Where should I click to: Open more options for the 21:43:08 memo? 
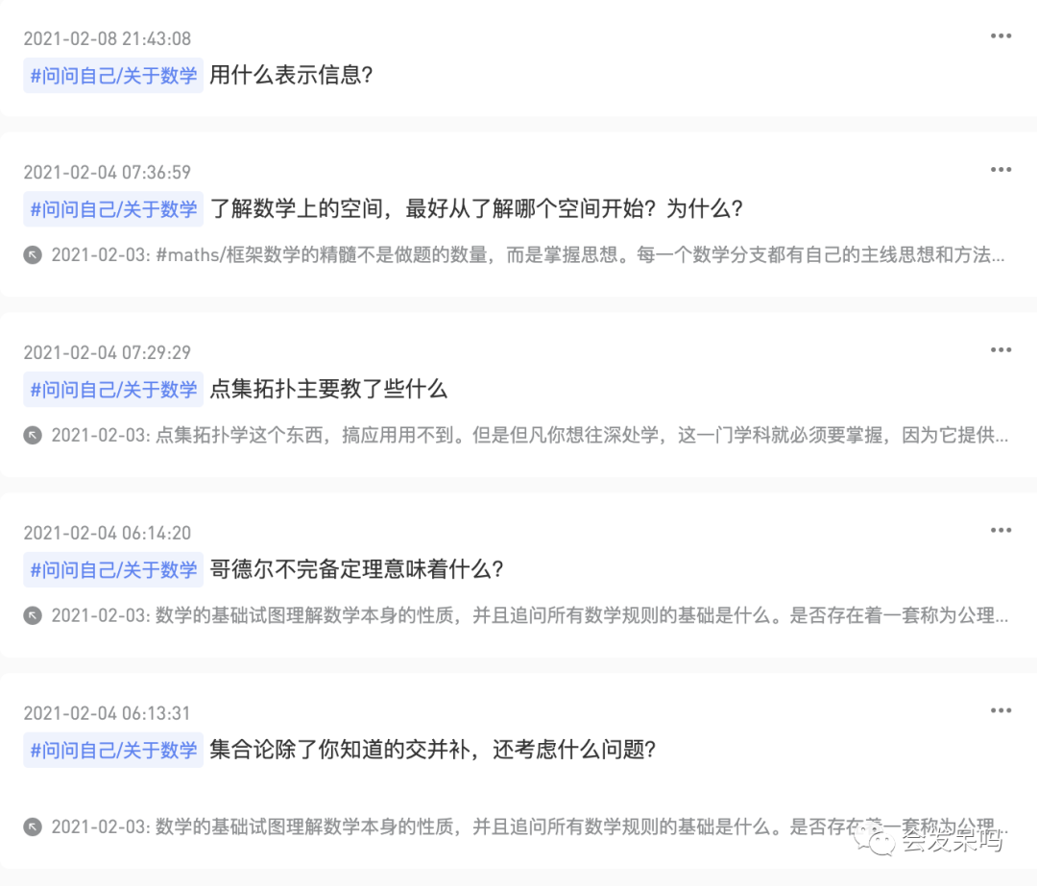[x=1001, y=36]
